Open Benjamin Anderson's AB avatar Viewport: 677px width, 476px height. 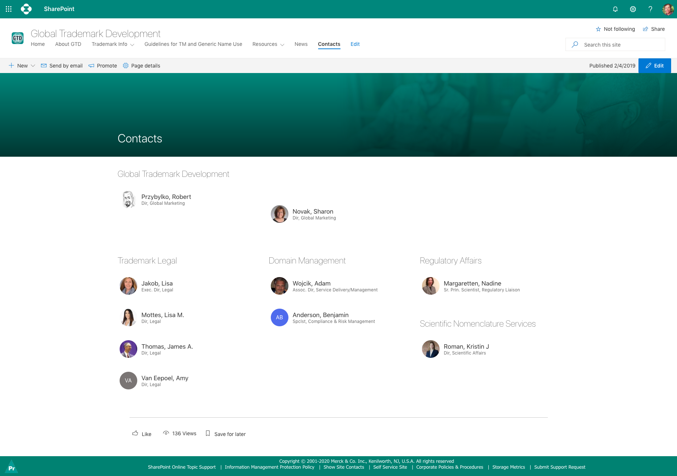(x=279, y=317)
